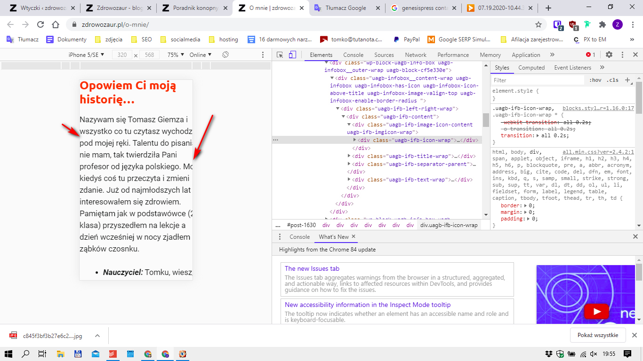Open a new browser tab
The height and width of the screenshot is (361, 643).
point(548,8)
